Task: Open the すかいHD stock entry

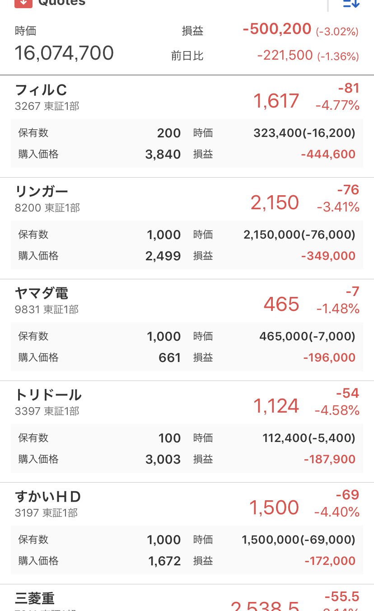Action: click(48, 497)
